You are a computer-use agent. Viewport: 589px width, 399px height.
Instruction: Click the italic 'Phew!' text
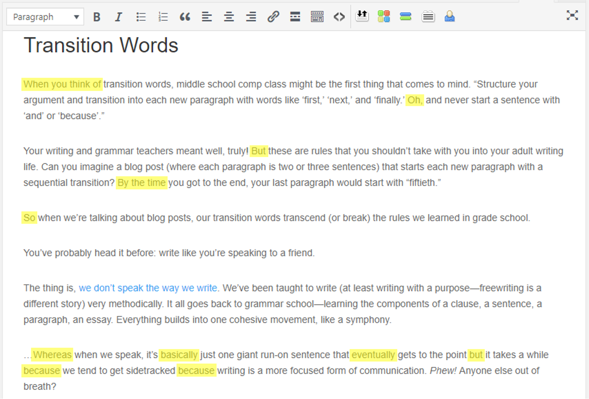(x=443, y=370)
